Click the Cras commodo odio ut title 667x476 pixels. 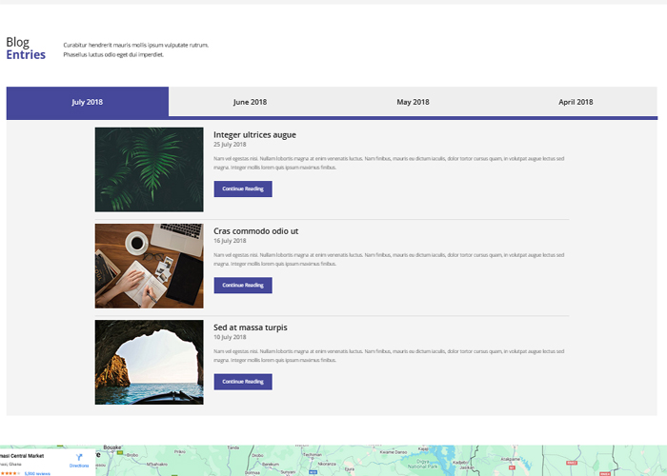[255, 231]
